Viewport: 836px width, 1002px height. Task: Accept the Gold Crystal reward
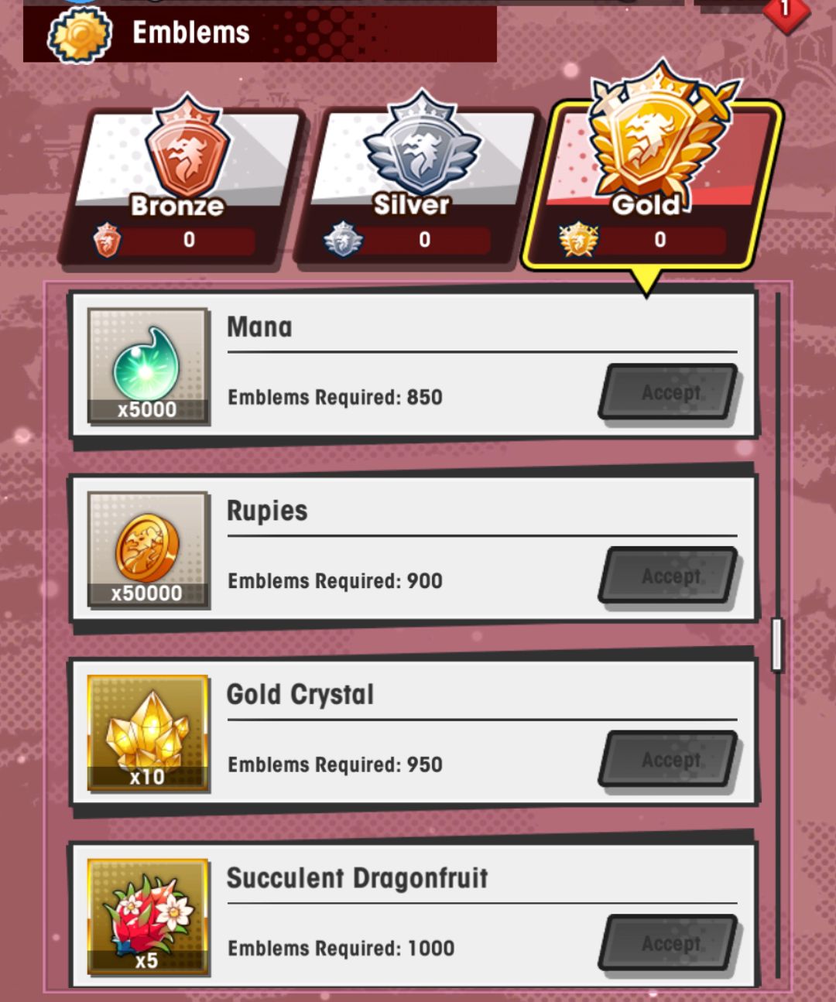(x=670, y=759)
